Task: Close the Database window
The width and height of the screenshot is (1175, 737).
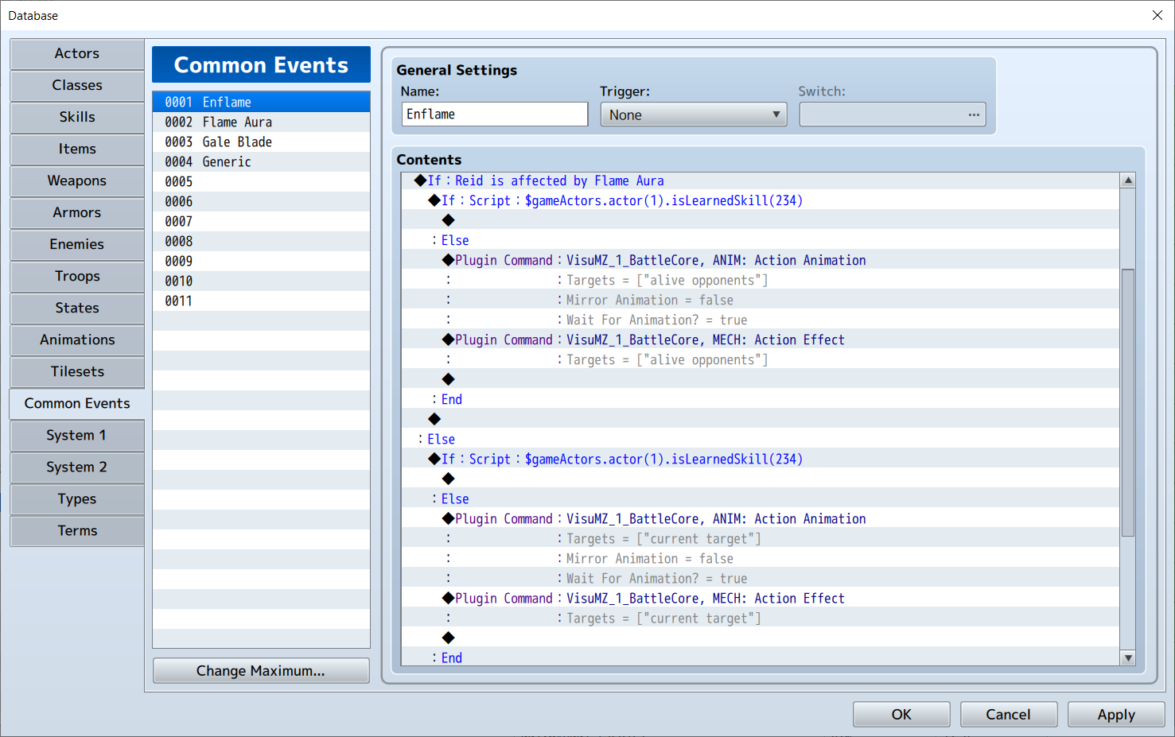Action: coord(1157,15)
